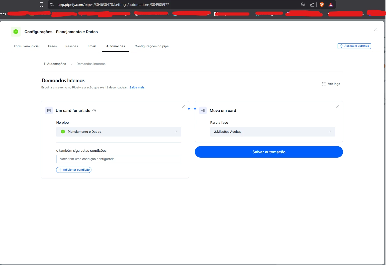
Task: Select the Automações tab
Action: [115, 46]
